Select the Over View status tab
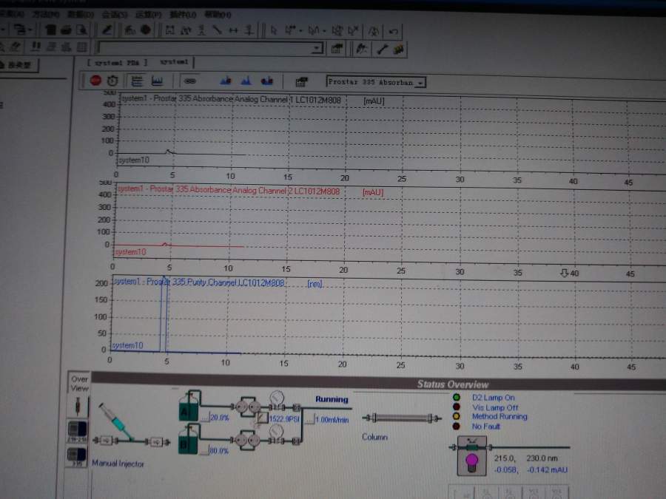Viewport: 666px width, 499px height. tap(79, 384)
